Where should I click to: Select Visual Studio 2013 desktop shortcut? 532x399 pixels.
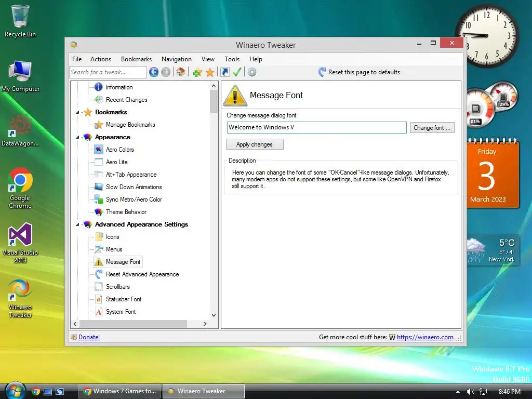20,243
